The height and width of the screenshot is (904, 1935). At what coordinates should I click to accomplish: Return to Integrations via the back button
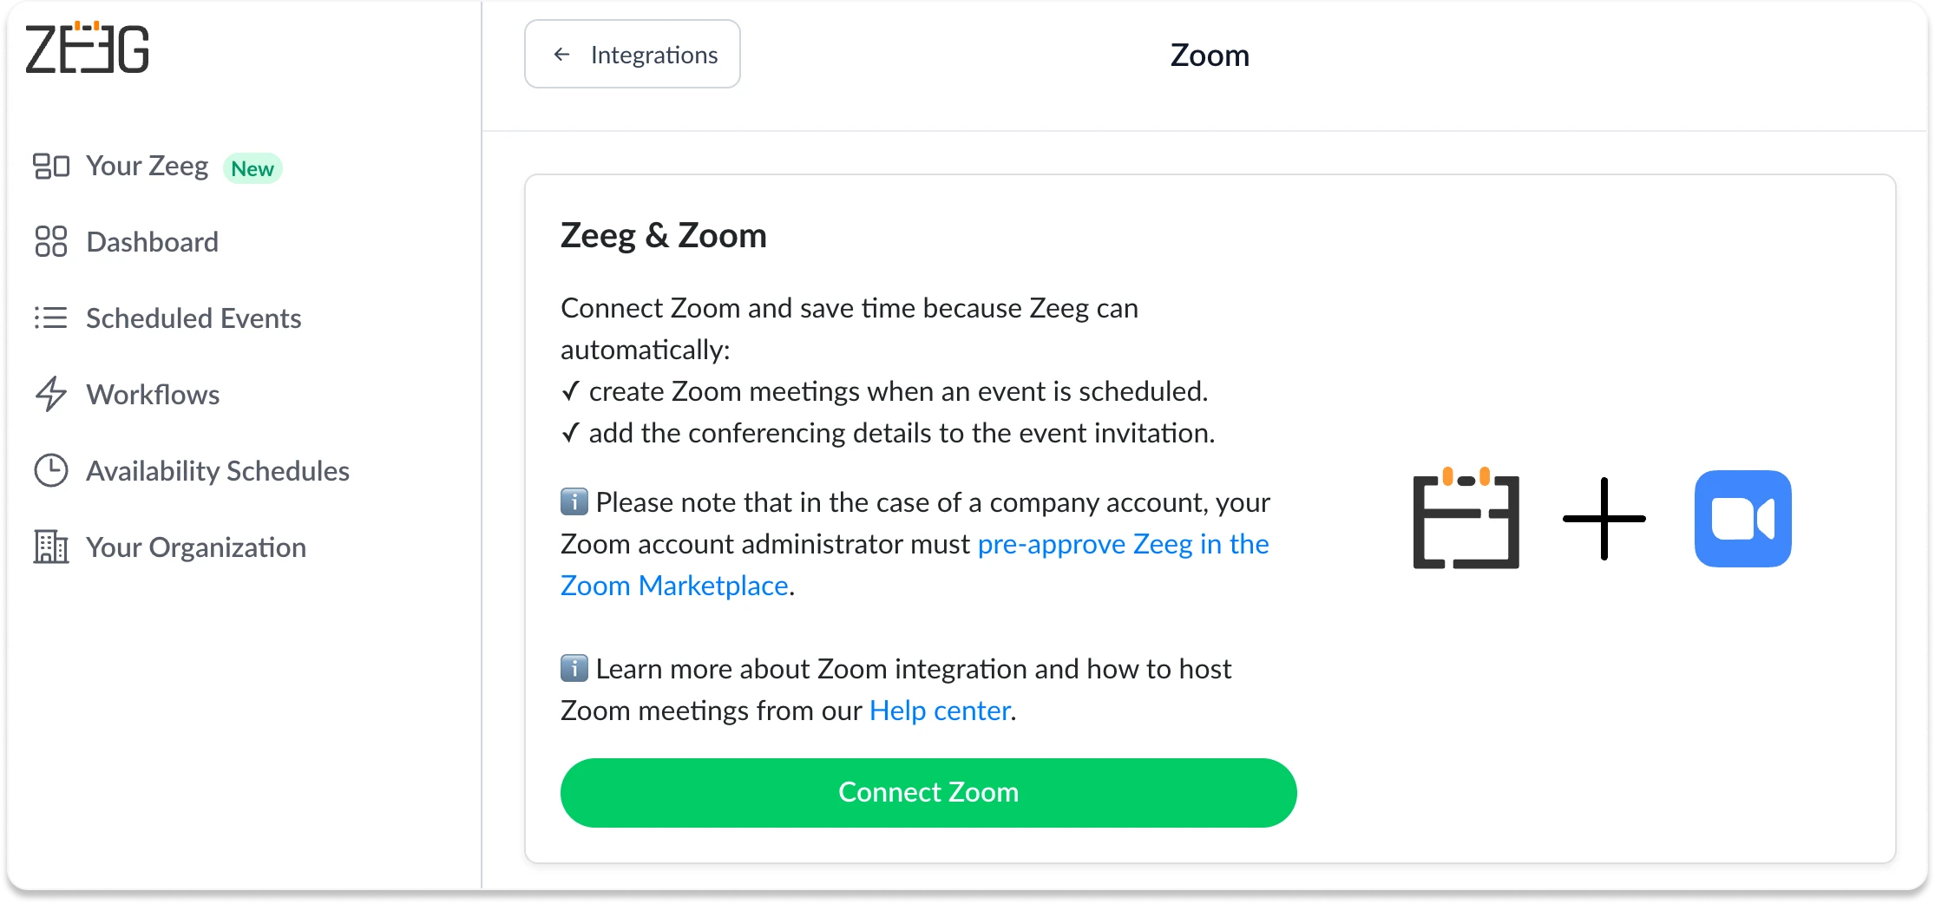tap(633, 54)
